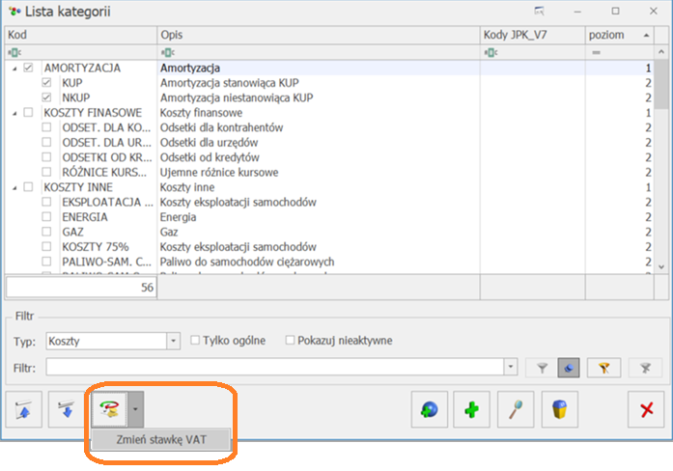Click the Filtr text input field
The image size is (673, 471).
(x=274, y=367)
